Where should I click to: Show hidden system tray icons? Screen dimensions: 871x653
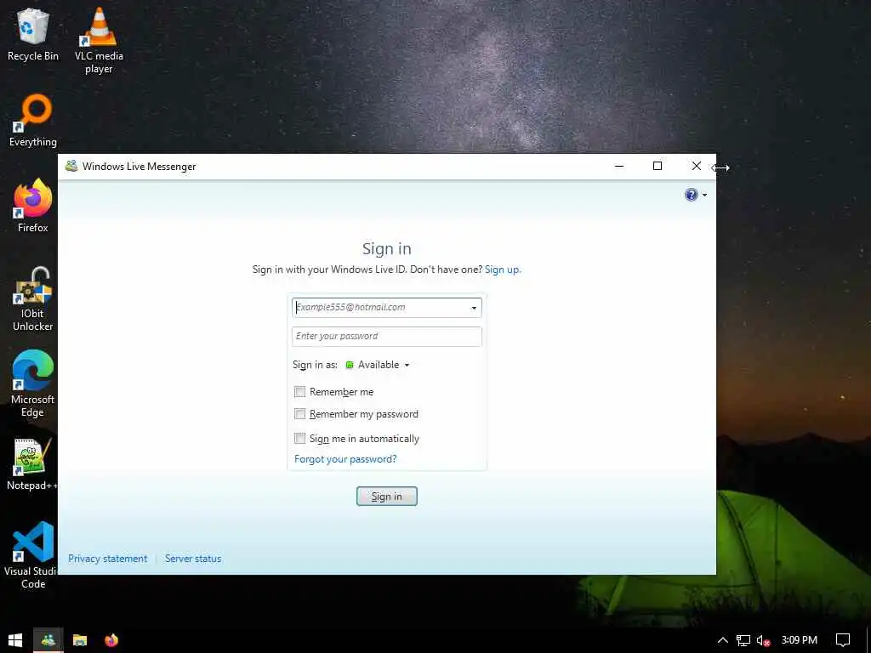pos(723,640)
